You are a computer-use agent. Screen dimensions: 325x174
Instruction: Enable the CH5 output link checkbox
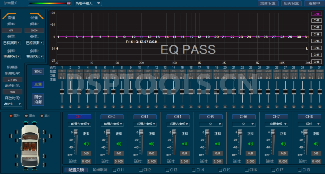(x=220, y=170)
